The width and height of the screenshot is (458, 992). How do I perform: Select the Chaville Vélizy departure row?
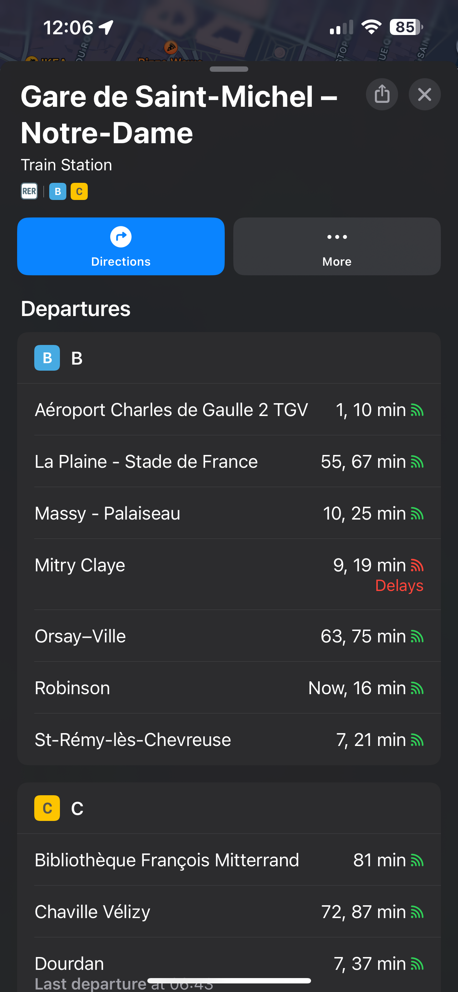pos(93,912)
